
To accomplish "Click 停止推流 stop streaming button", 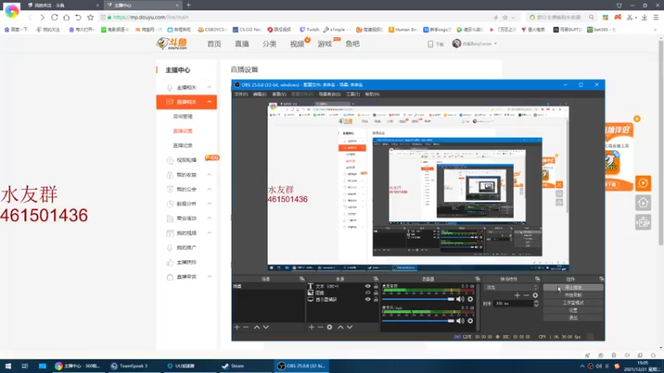I will point(573,288).
